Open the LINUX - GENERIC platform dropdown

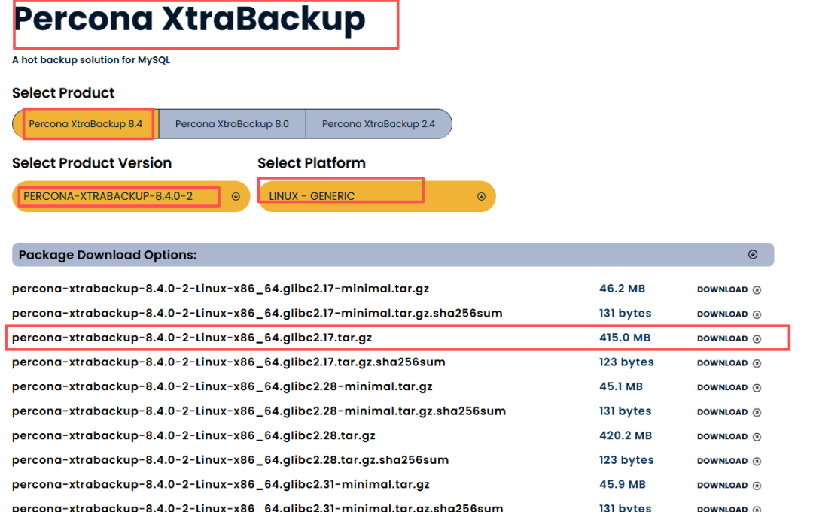click(x=376, y=196)
